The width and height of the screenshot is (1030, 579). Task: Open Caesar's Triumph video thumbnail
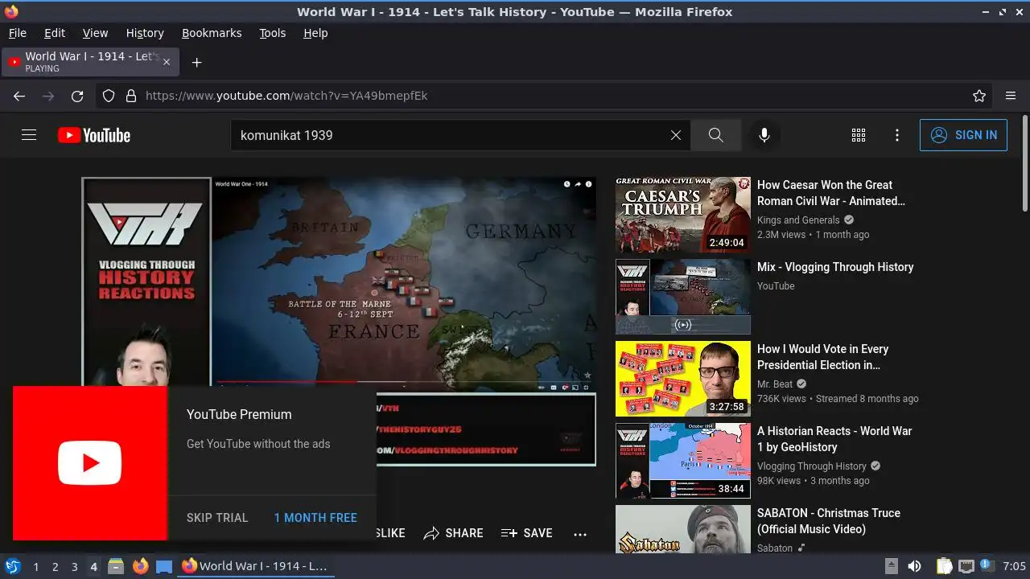(x=683, y=215)
